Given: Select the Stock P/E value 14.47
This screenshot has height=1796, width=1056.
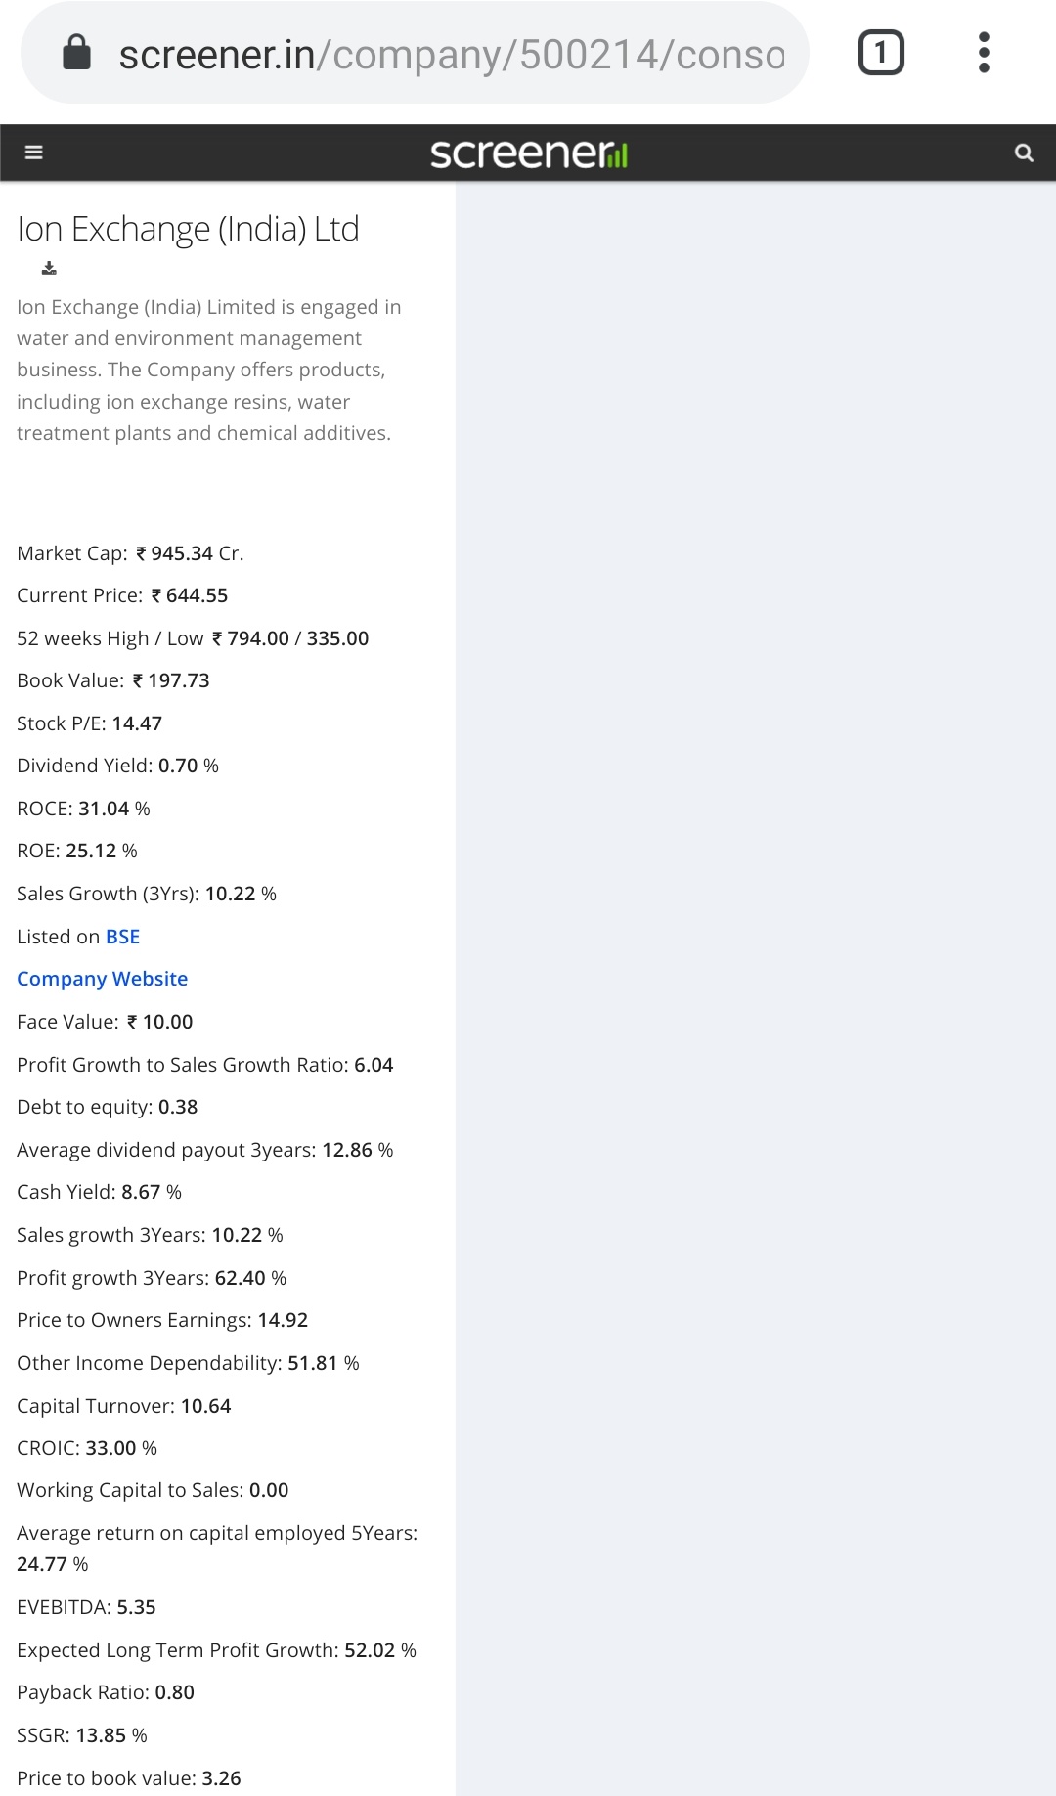Looking at the screenshot, I should pos(137,723).
